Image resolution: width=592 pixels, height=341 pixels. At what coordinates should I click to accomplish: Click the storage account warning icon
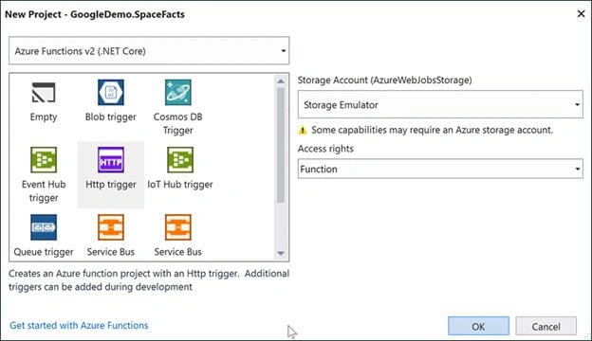coord(303,131)
